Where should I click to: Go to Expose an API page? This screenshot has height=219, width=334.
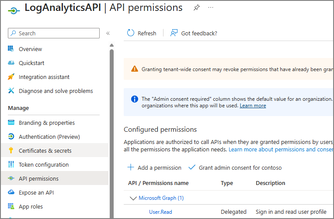click(36, 192)
